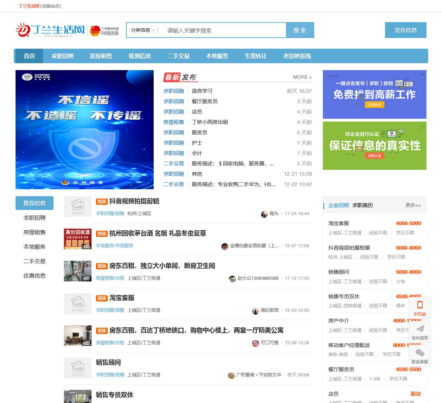Click the 切换站点 link
This screenshot has width=442, height=403.
click(x=50, y=6)
